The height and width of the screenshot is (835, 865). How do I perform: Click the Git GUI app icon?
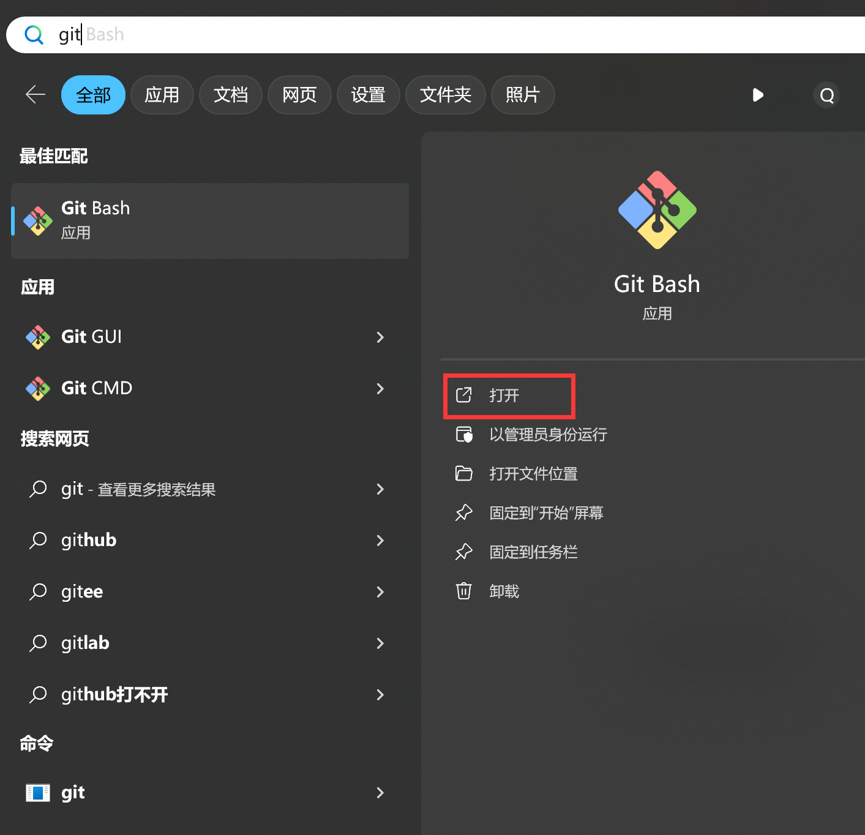click(38, 337)
